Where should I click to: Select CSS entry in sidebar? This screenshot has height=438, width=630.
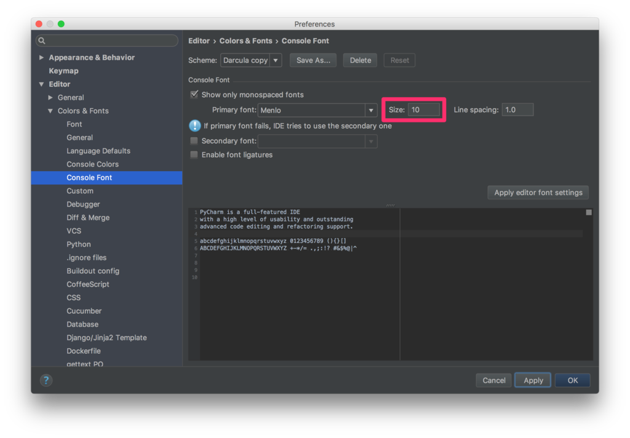tap(74, 297)
